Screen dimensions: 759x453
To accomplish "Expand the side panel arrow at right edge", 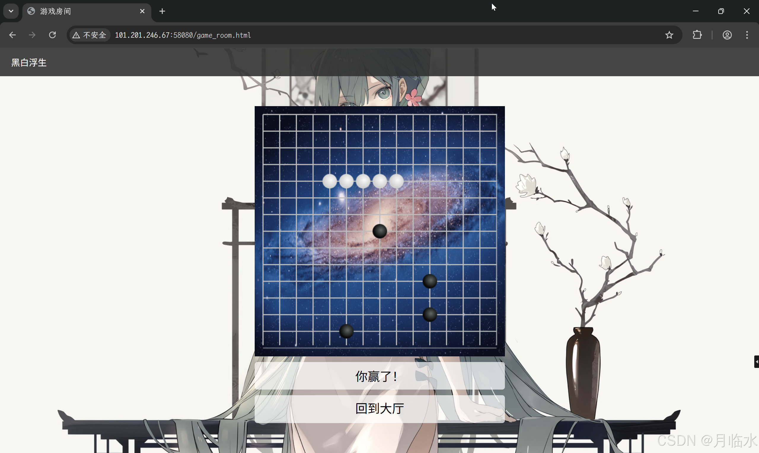I will pos(756,362).
